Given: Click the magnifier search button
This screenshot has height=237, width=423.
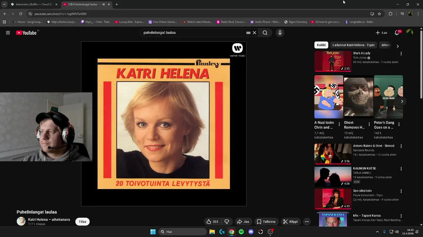Looking at the screenshot, I should click(x=265, y=33).
